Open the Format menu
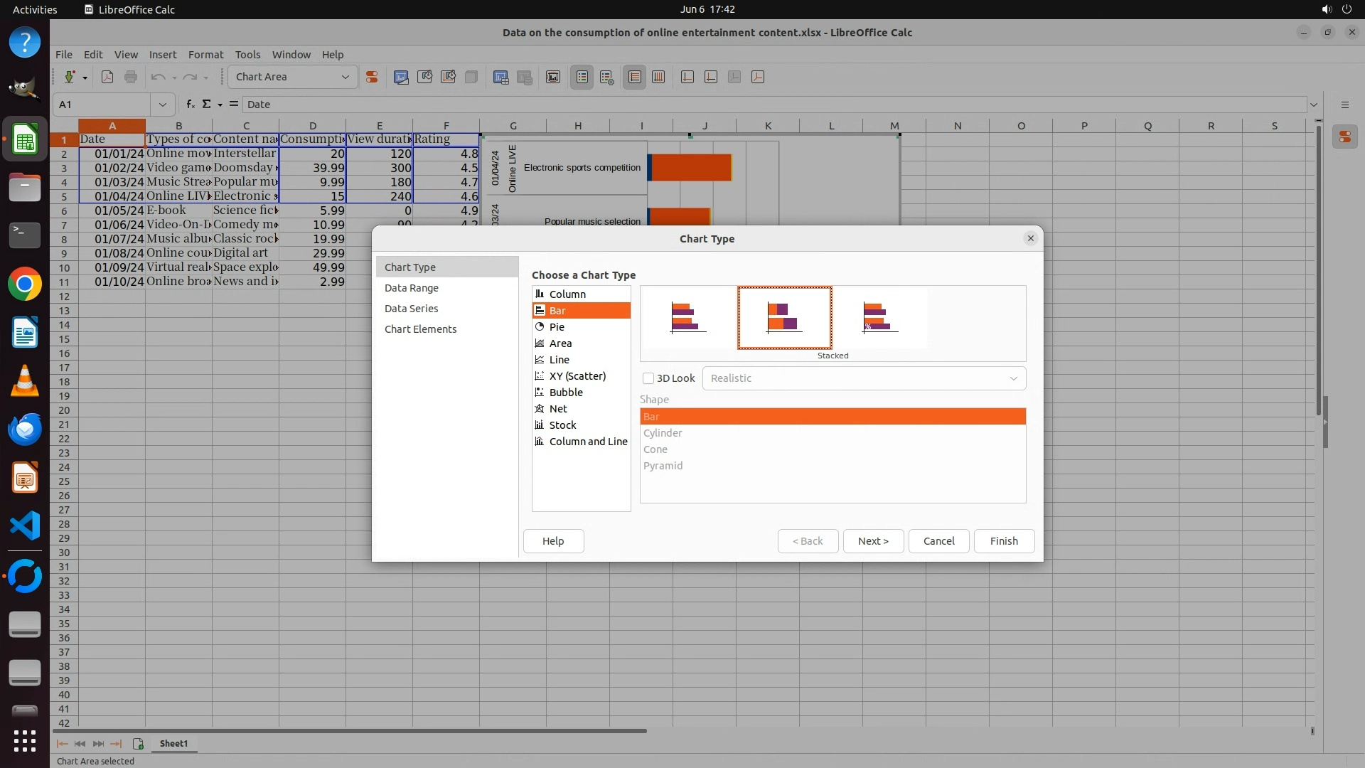Image resolution: width=1365 pixels, height=768 pixels. pyautogui.click(x=205, y=54)
